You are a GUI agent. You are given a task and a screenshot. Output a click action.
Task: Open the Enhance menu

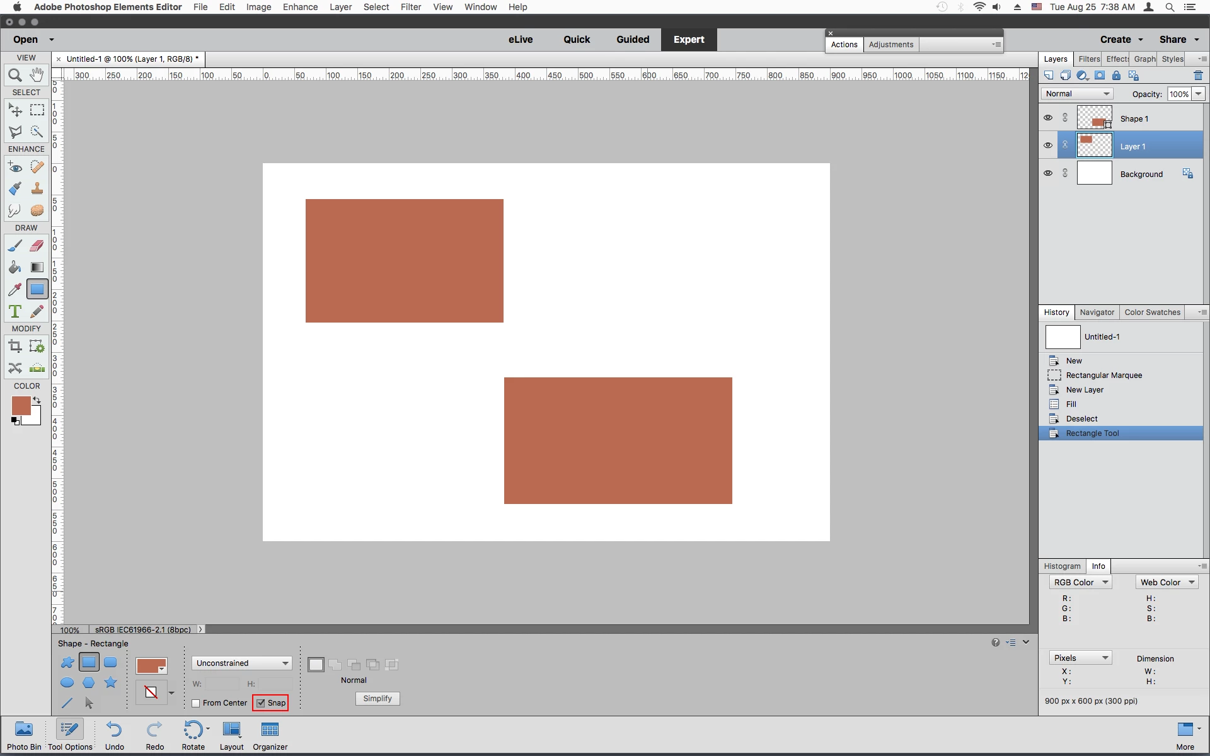pyautogui.click(x=300, y=7)
